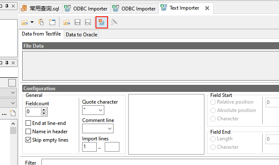279x165 pixels.
Task: Select Relative position radio button
Action: click(213, 102)
